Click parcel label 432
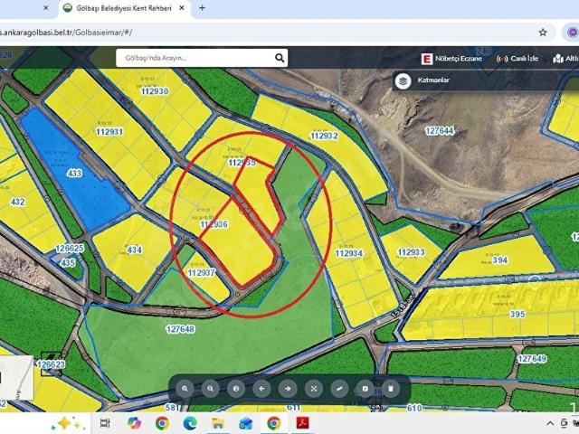Screen dimensions: 579x434 tap(18, 202)
